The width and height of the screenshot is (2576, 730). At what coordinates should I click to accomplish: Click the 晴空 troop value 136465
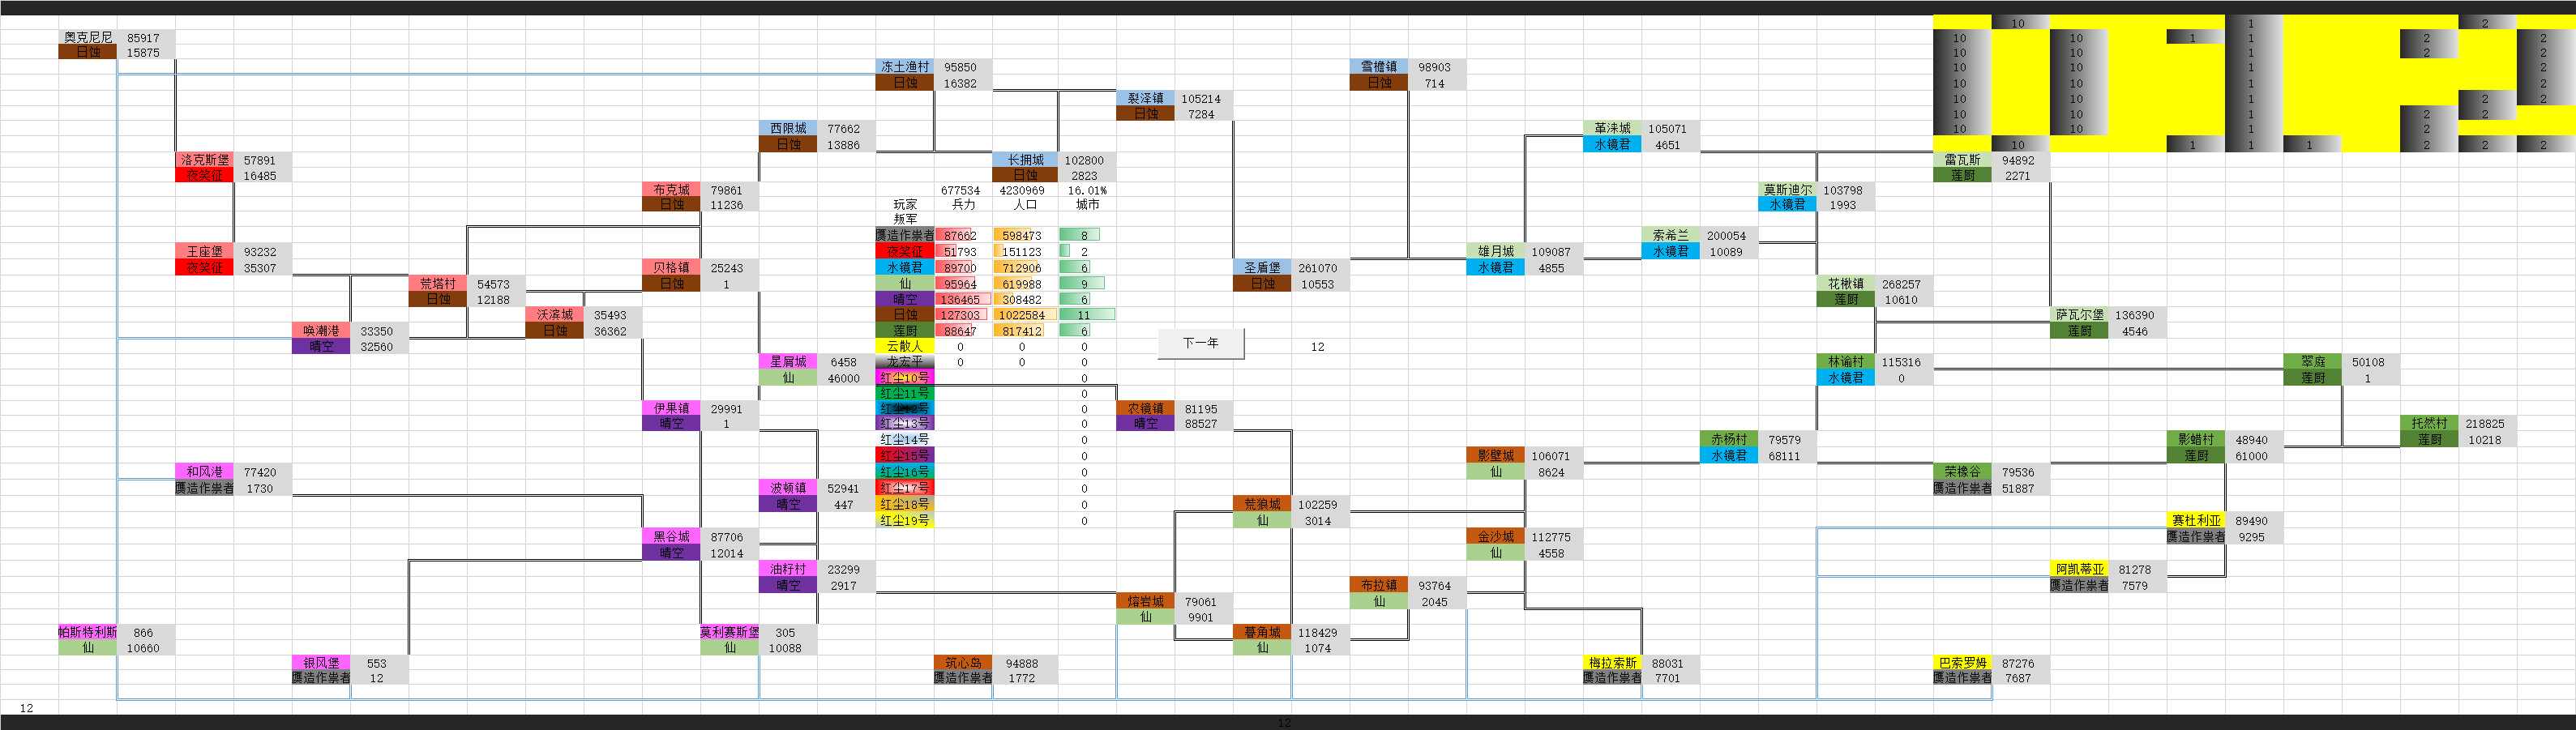(x=960, y=299)
